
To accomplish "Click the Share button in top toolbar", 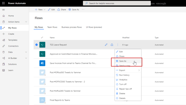I will 62,10.
